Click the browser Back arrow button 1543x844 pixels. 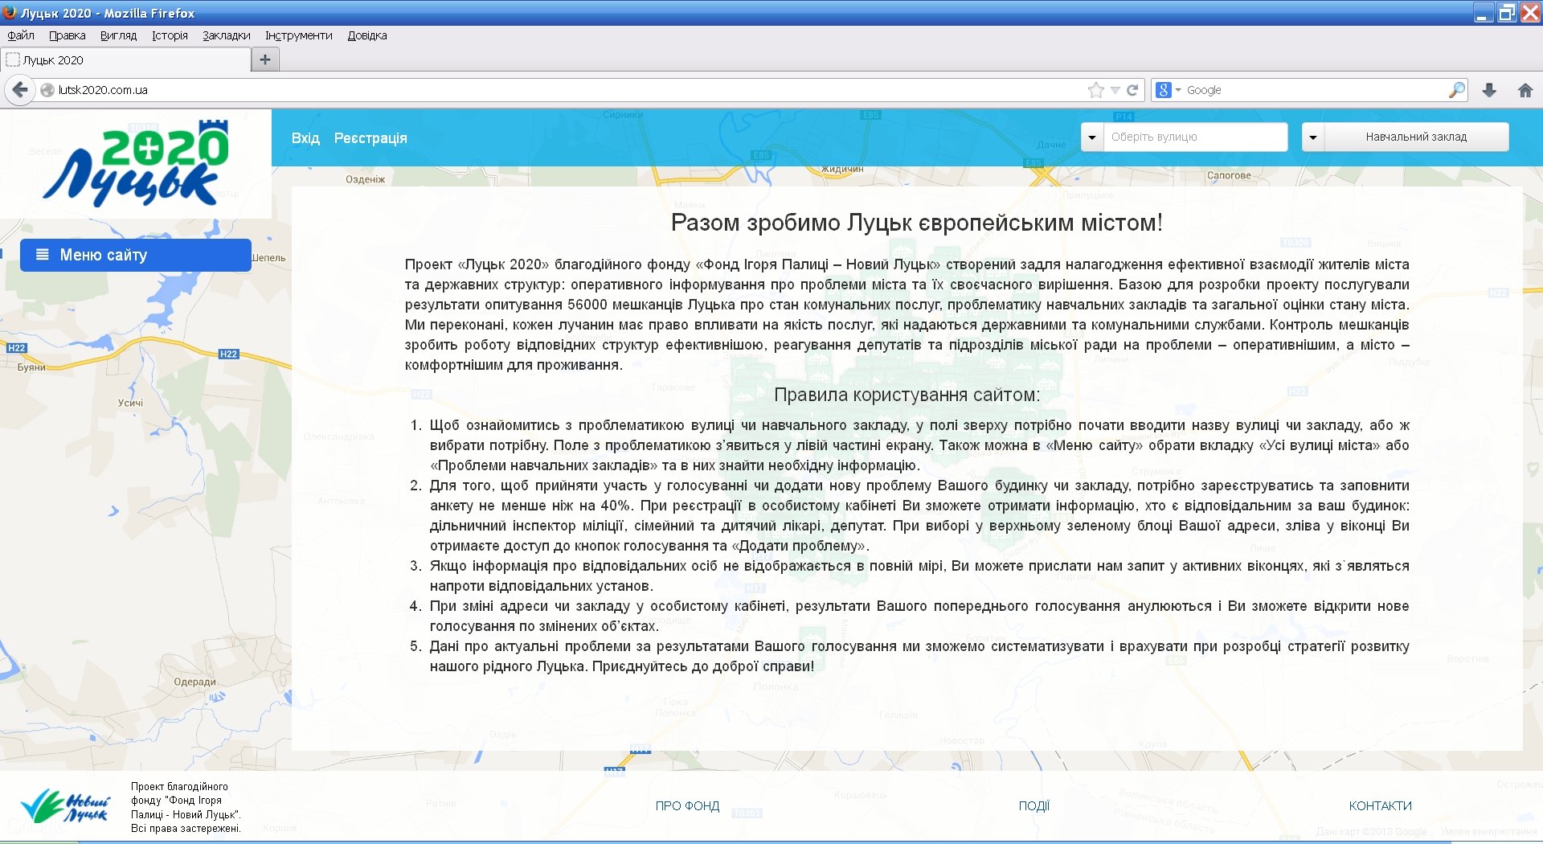(x=21, y=90)
